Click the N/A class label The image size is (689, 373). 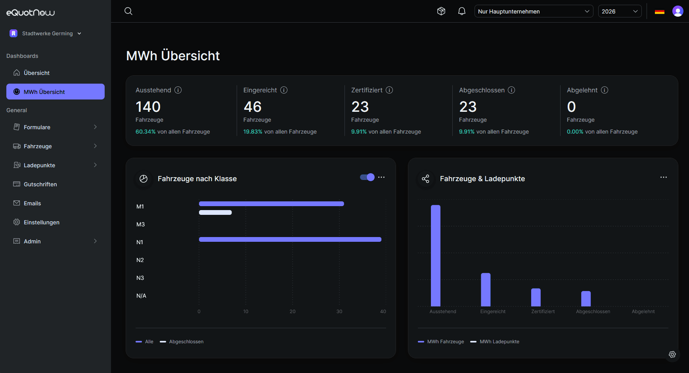[141, 296]
